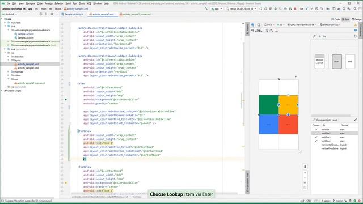
Task: Select the green box in design preview
Action: point(268,105)
